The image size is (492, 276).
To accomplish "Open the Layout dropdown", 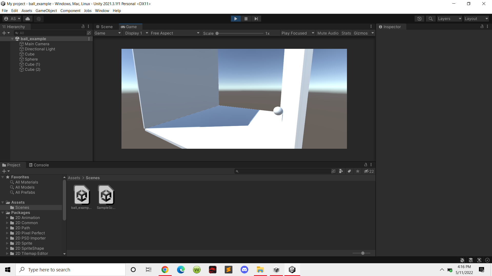I will pyautogui.click(x=476, y=19).
